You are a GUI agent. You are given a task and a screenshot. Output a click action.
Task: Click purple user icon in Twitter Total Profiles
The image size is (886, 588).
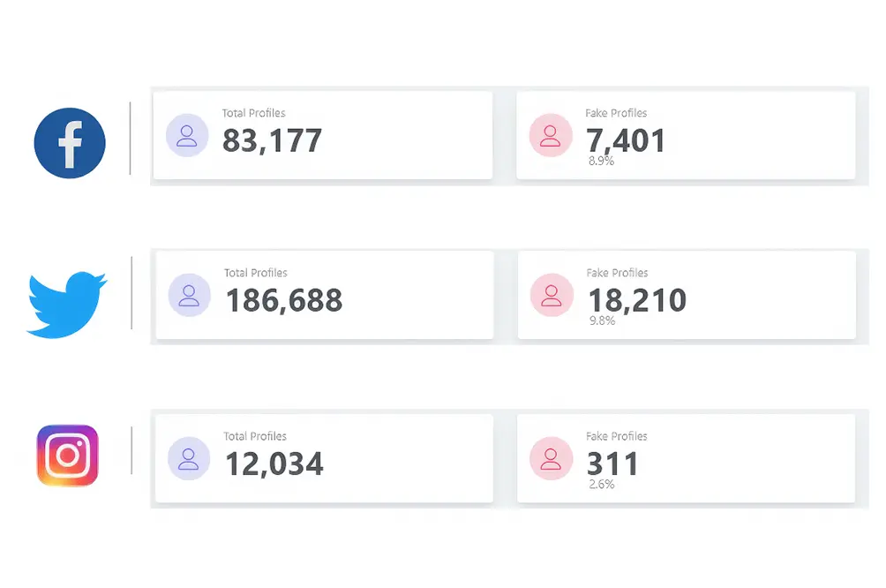click(x=190, y=295)
